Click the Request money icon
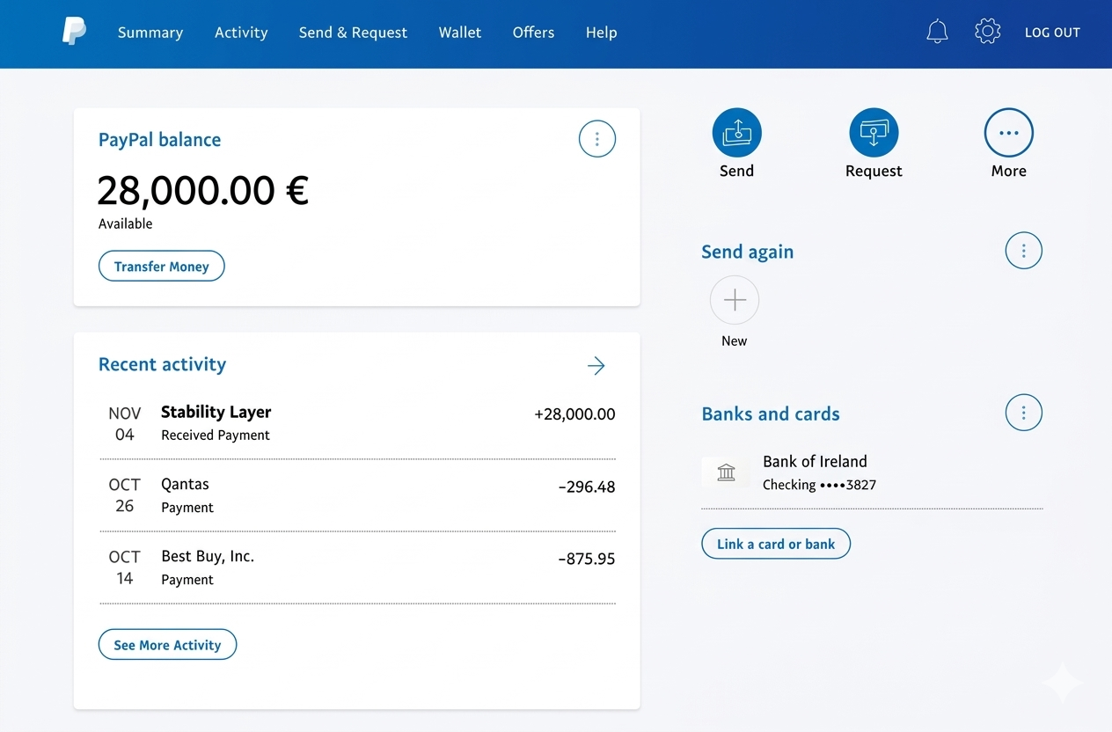 (x=874, y=133)
